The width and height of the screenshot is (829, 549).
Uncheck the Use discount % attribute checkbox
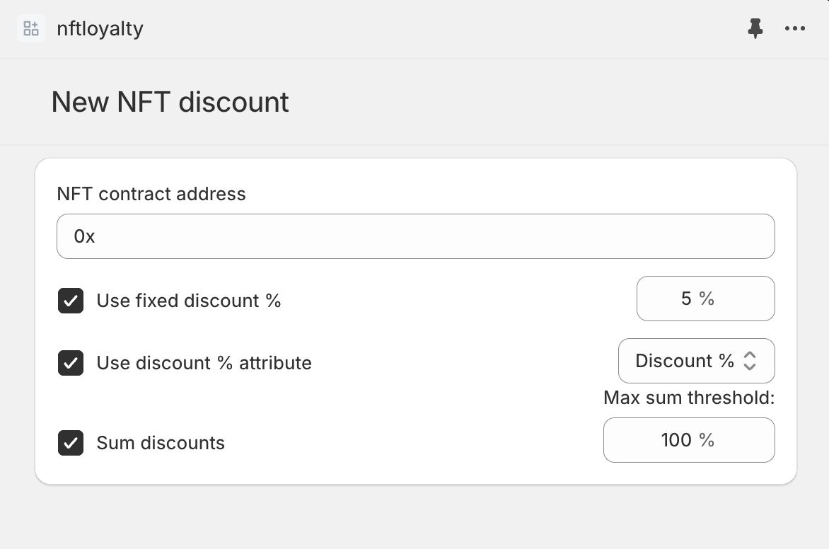click(71, 363)
